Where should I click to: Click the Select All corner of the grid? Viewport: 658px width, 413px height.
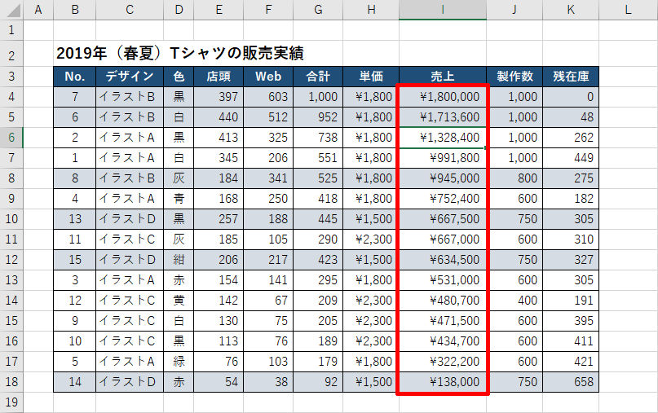tap(11, 10)
